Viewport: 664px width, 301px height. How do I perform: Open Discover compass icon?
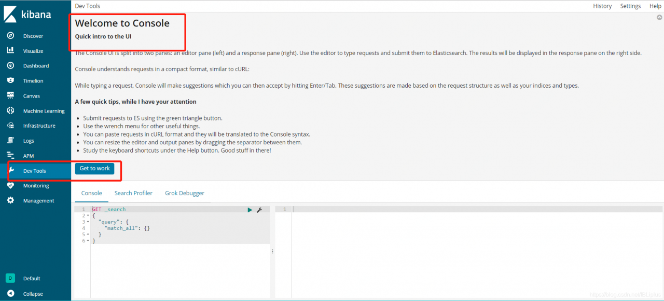coord(10,36)
